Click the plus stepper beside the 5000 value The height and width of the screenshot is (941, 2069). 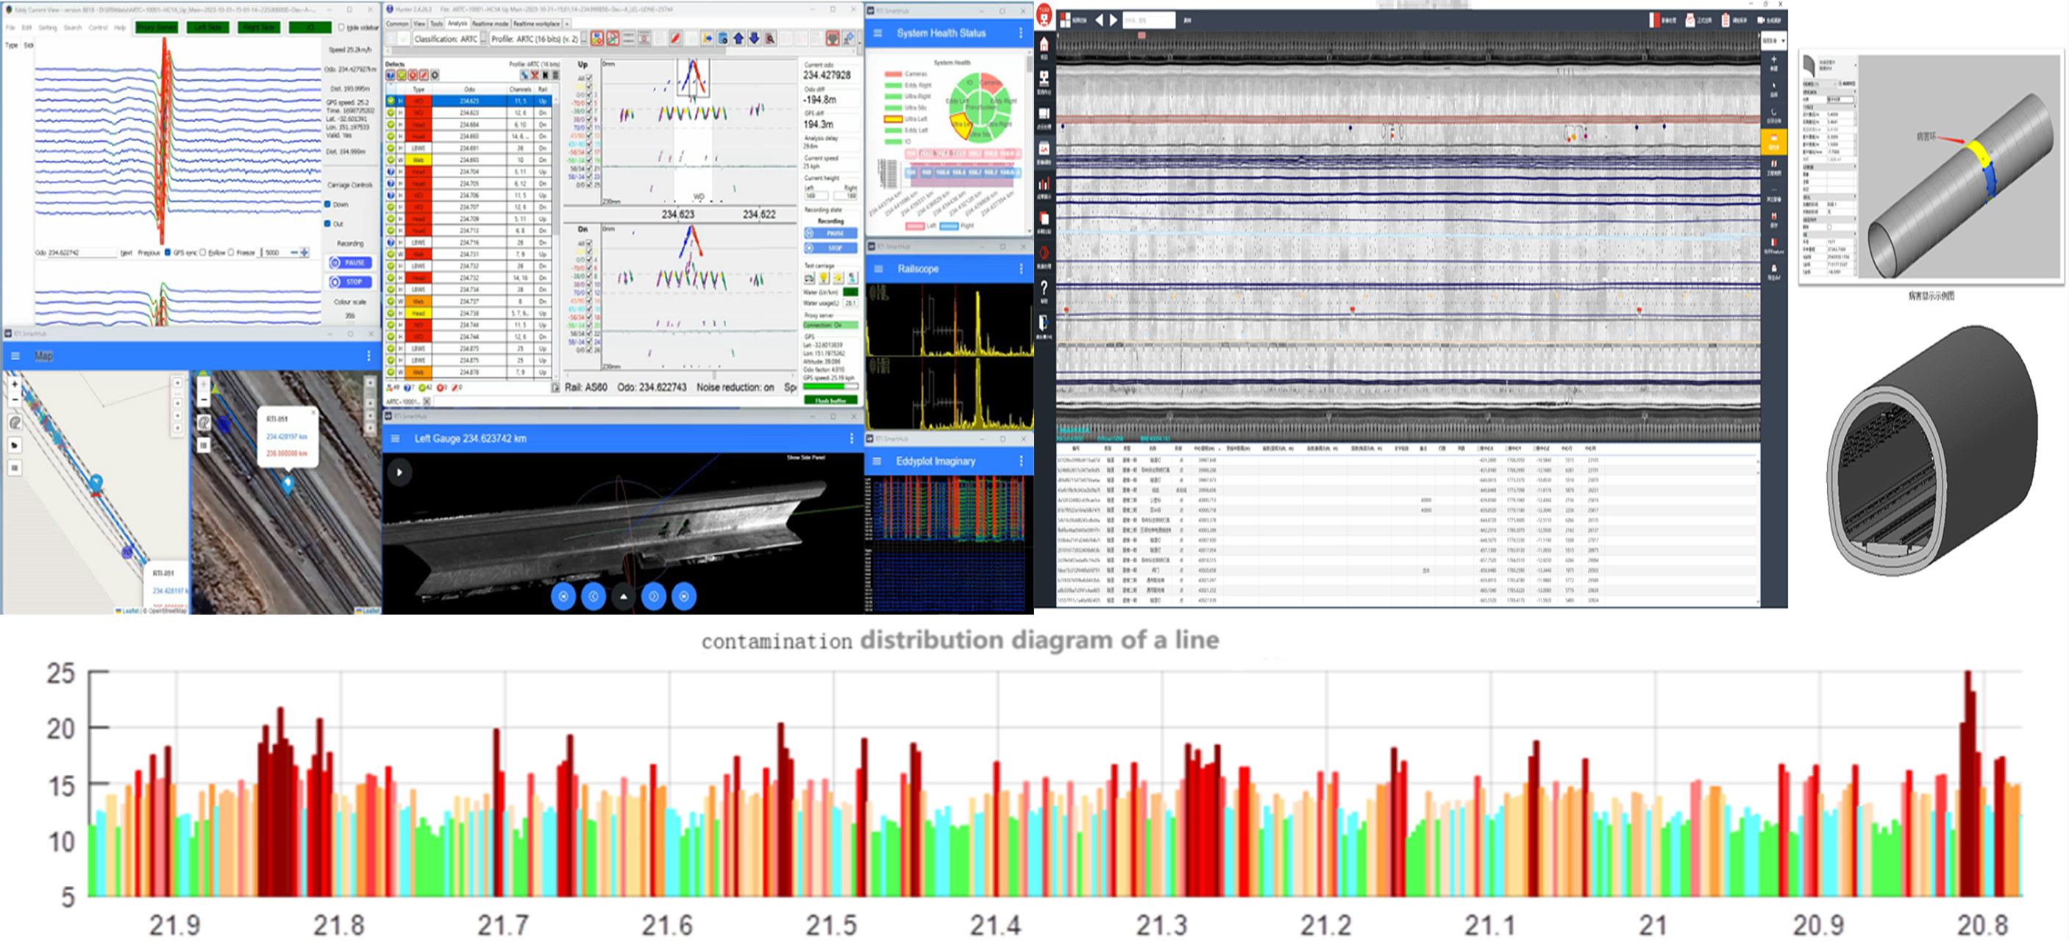[x=305, y=252]
